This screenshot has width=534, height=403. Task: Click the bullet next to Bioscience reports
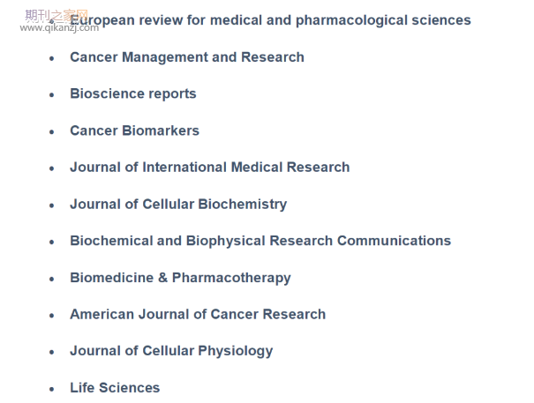[x=52, y=95]
